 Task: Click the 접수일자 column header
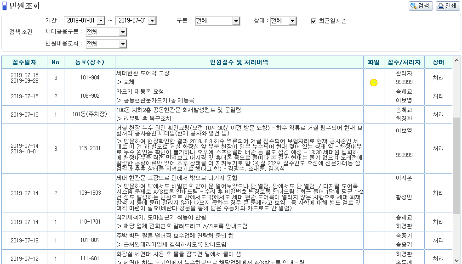click(x=24, y=62)
